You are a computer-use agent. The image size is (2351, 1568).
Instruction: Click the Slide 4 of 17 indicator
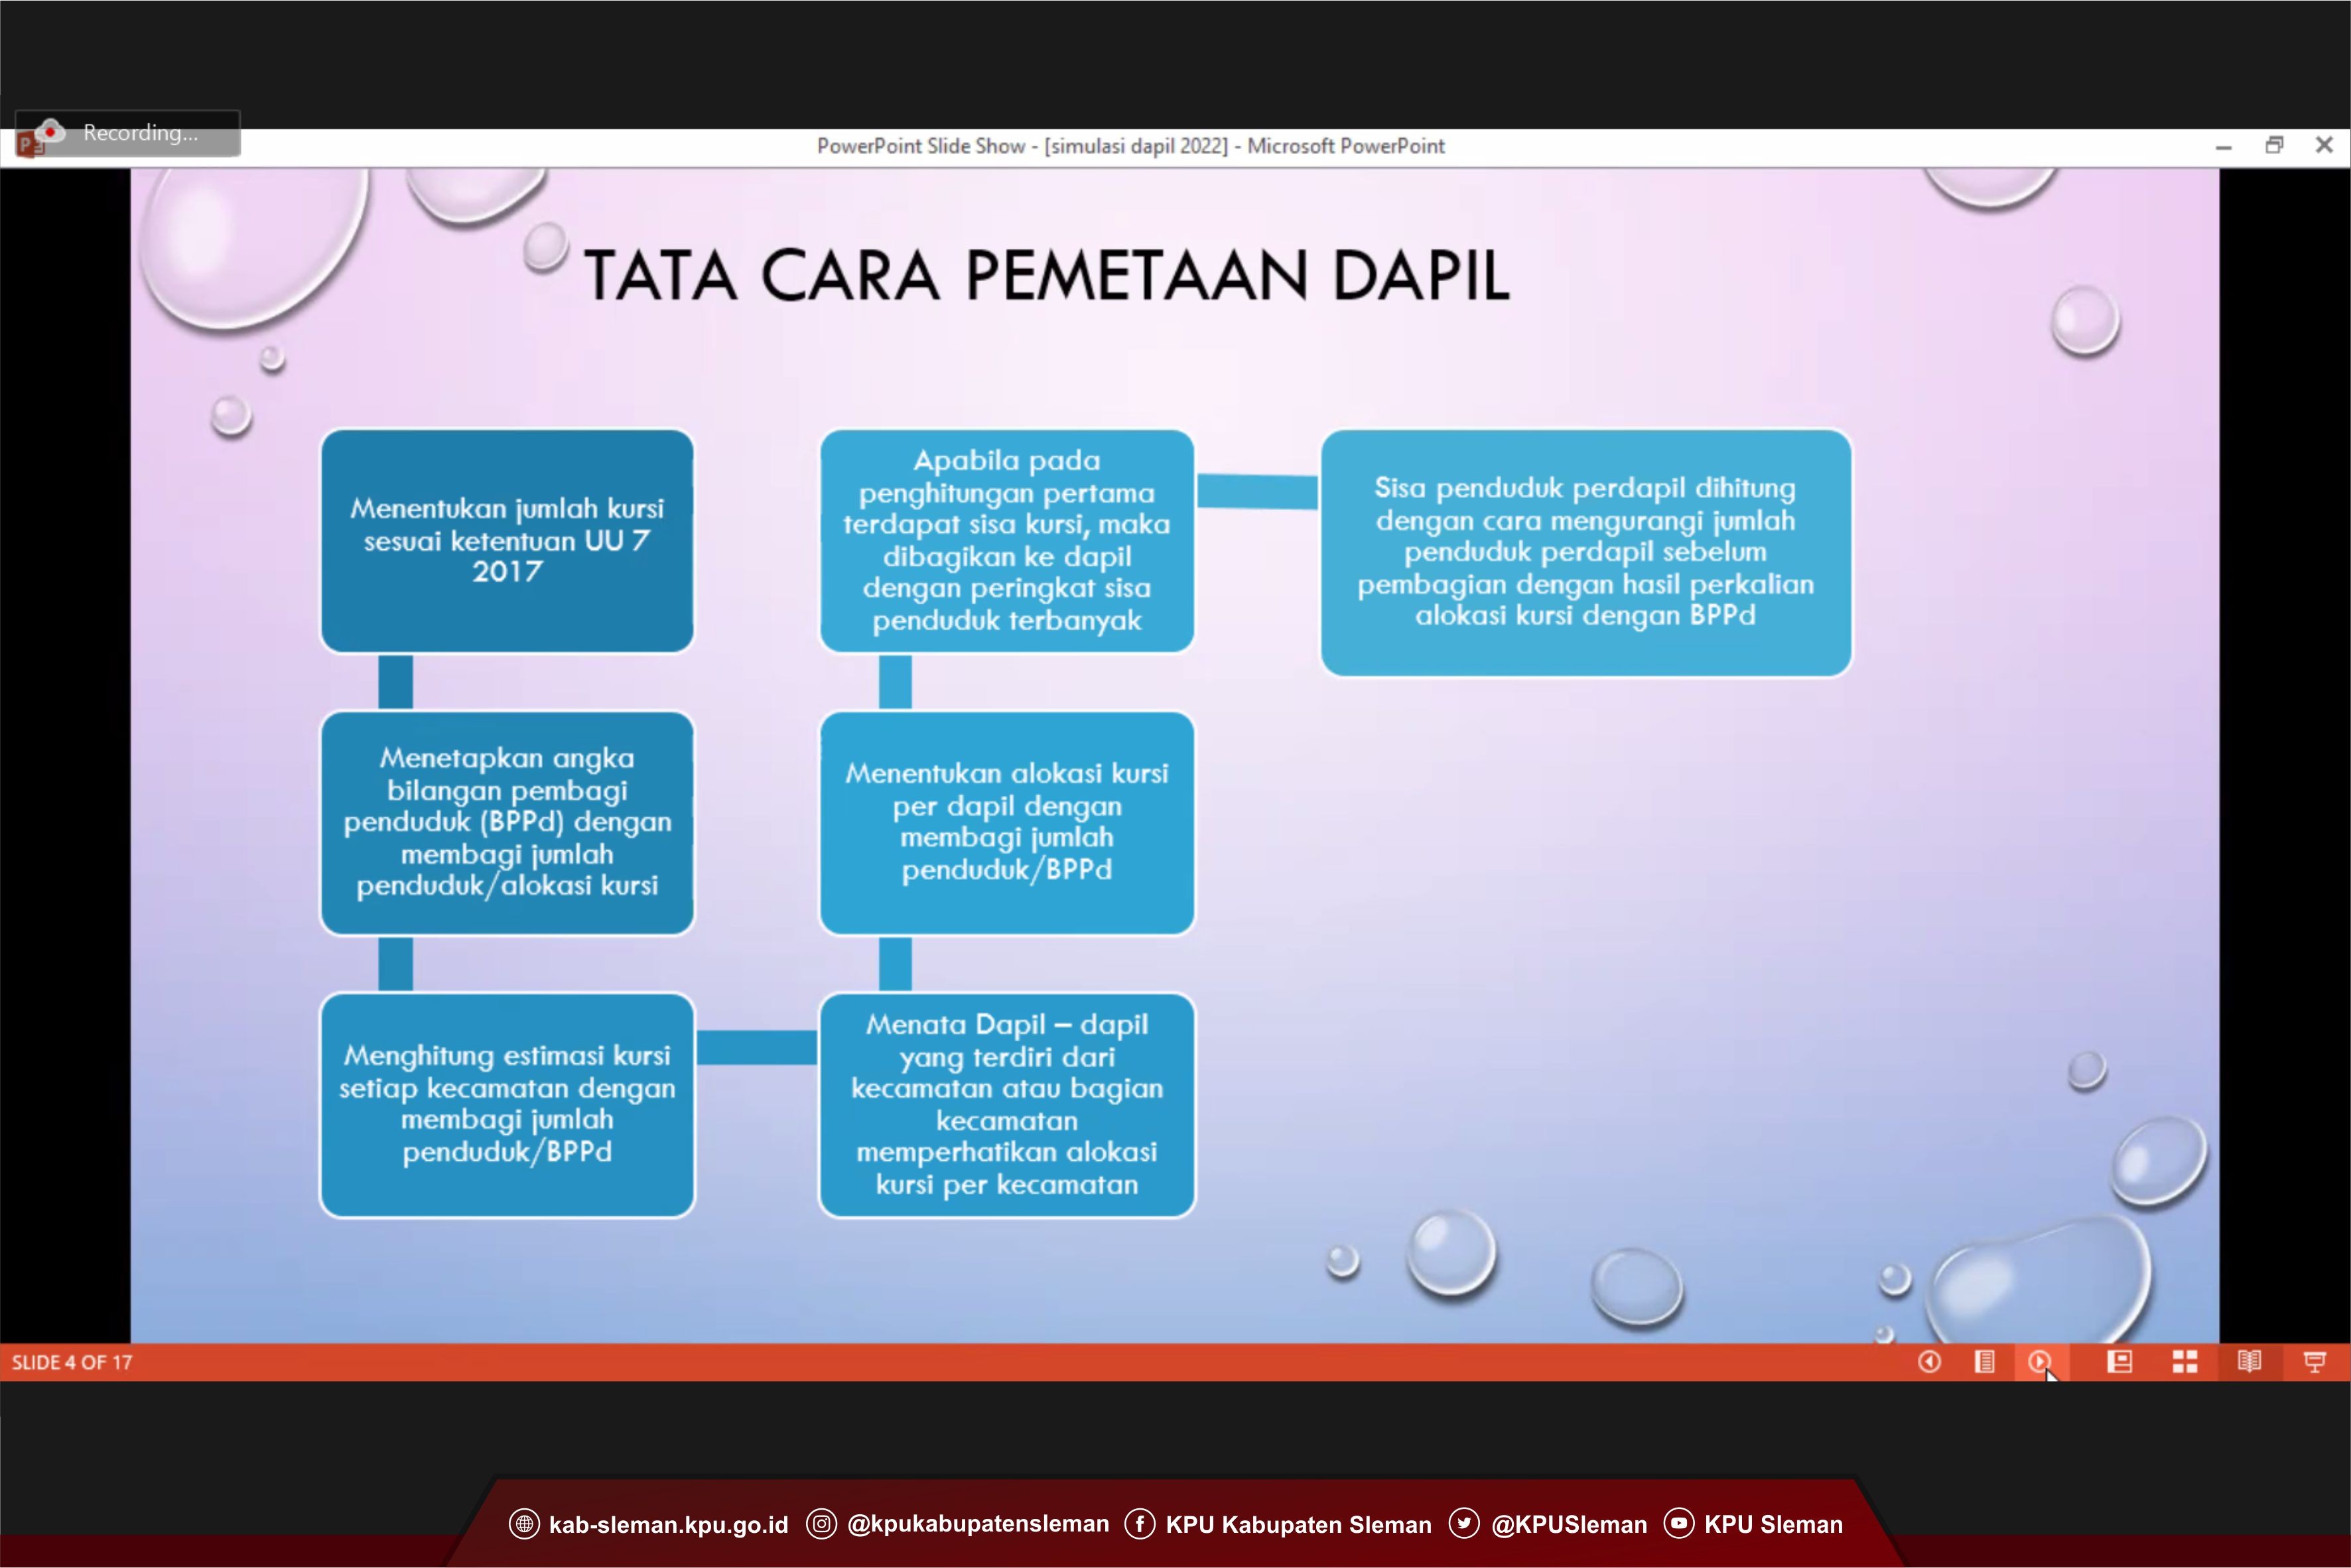click(72, 1362)
